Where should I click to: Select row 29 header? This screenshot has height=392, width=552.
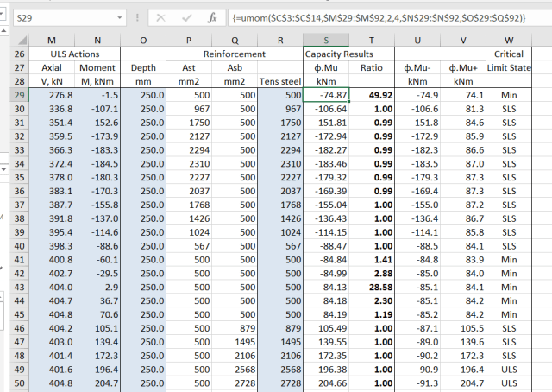20,95
